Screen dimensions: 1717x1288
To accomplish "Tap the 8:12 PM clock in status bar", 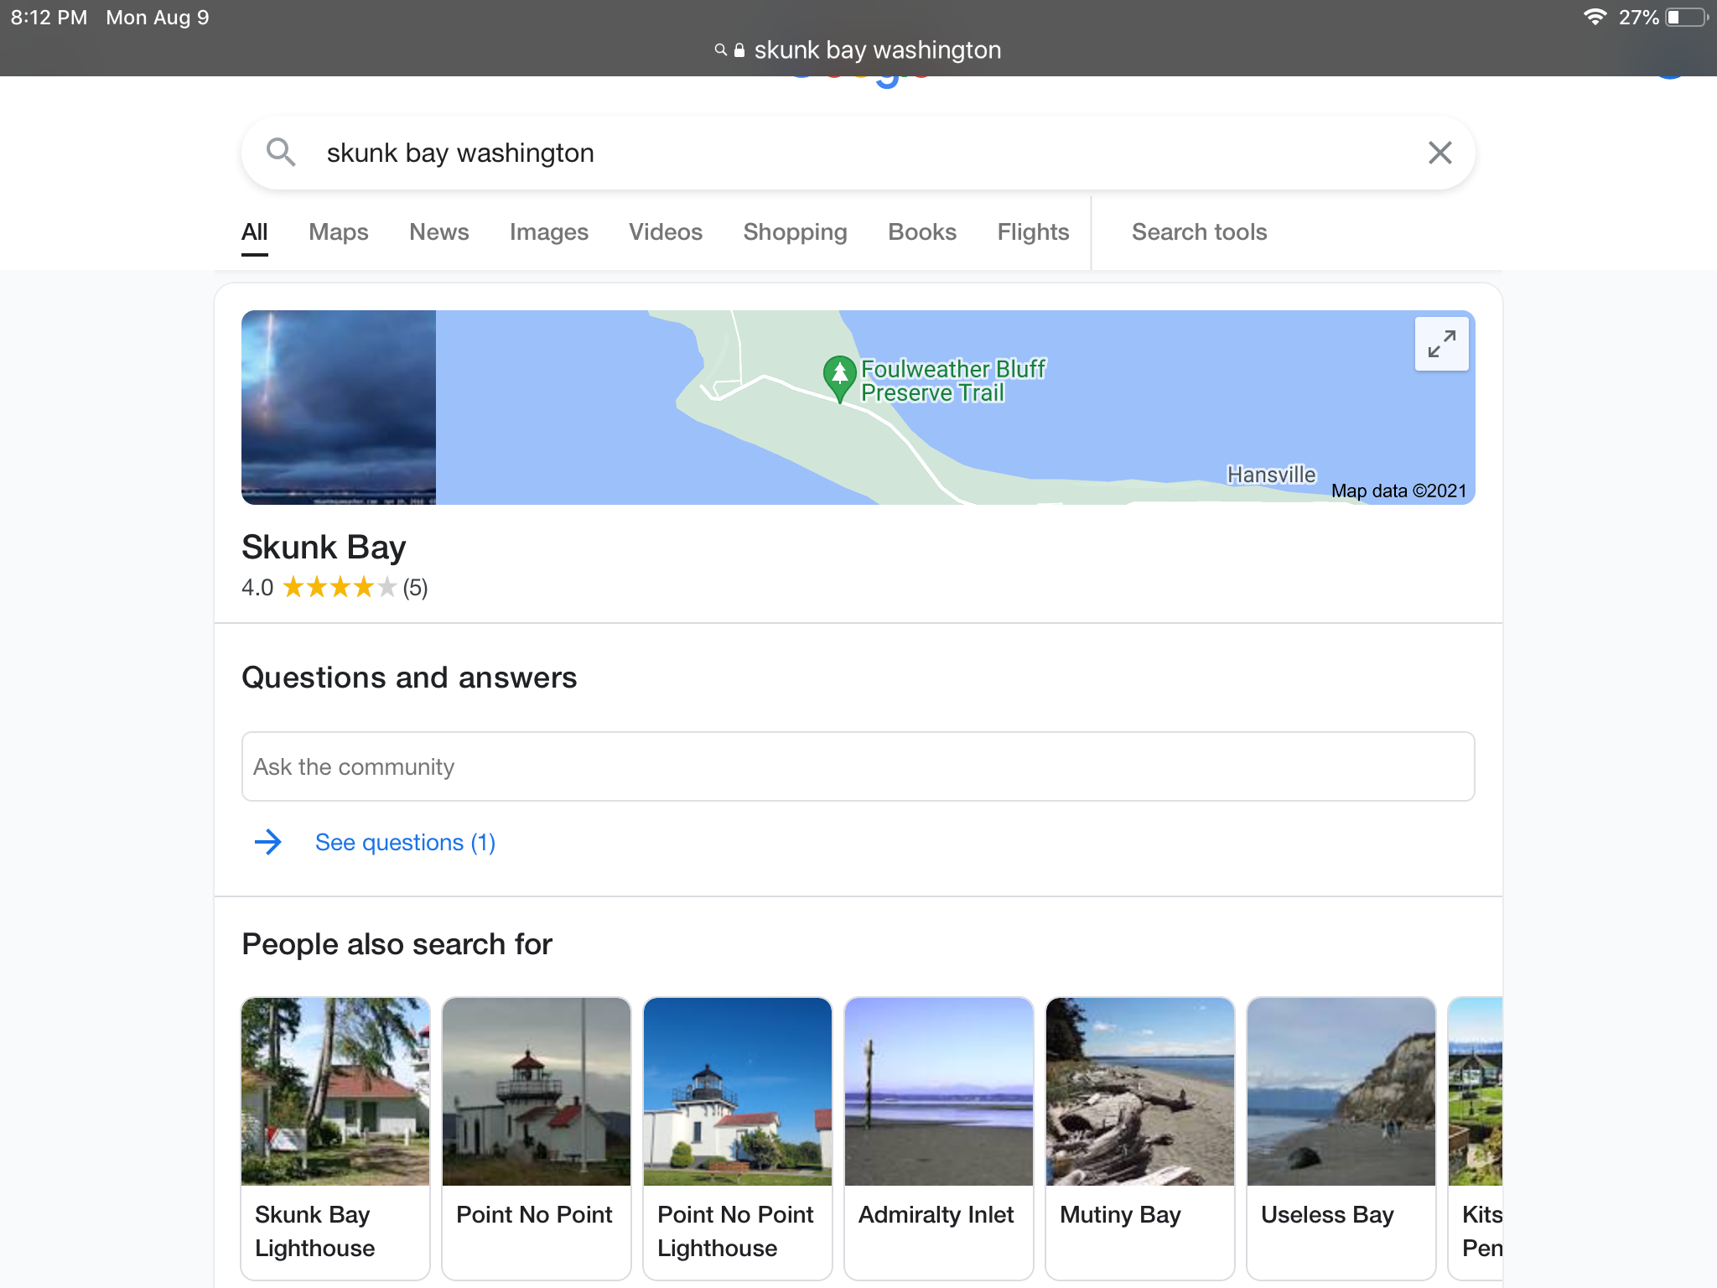I will tap(49, 18).
